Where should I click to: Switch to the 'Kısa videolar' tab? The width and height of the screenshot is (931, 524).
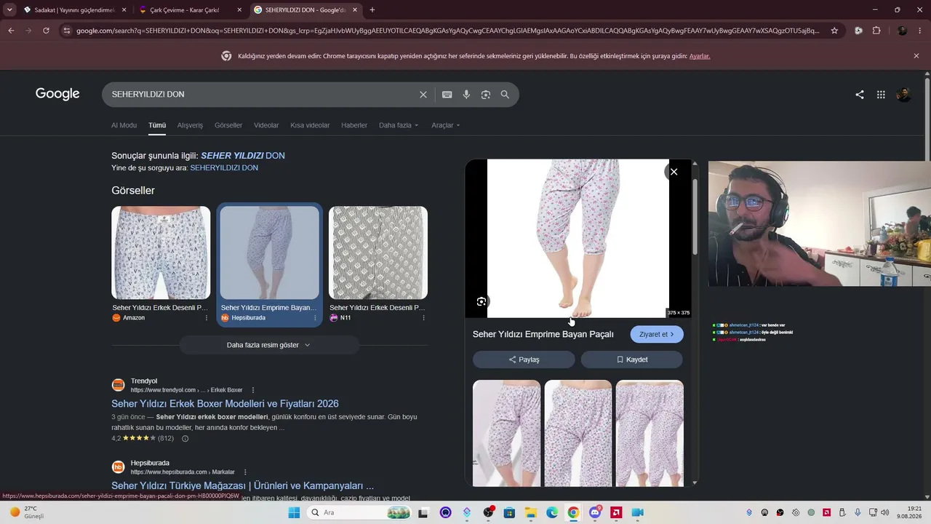click(310, 125)
